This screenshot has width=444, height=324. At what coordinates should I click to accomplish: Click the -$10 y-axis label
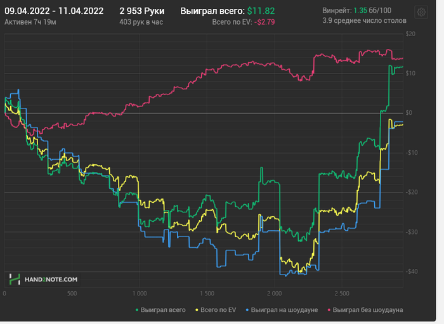[411, 153]
